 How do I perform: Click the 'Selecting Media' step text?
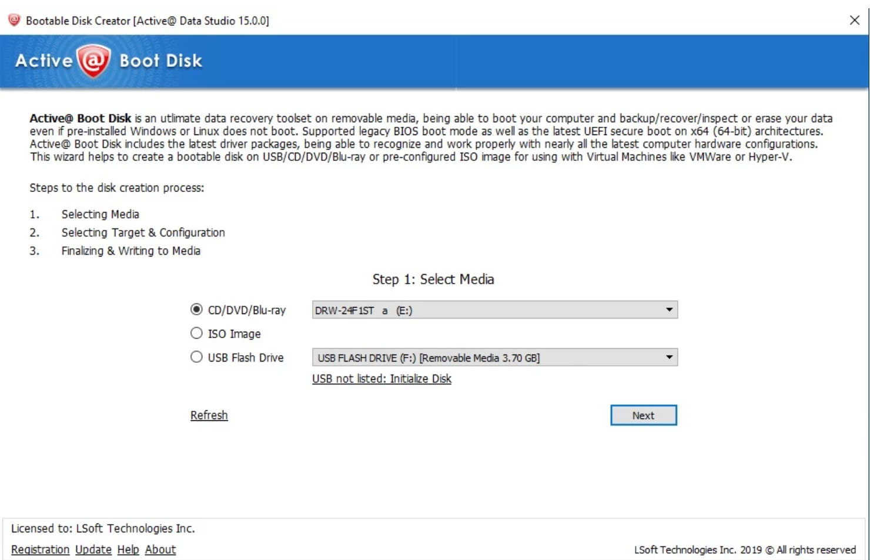[x=101, y=214]
